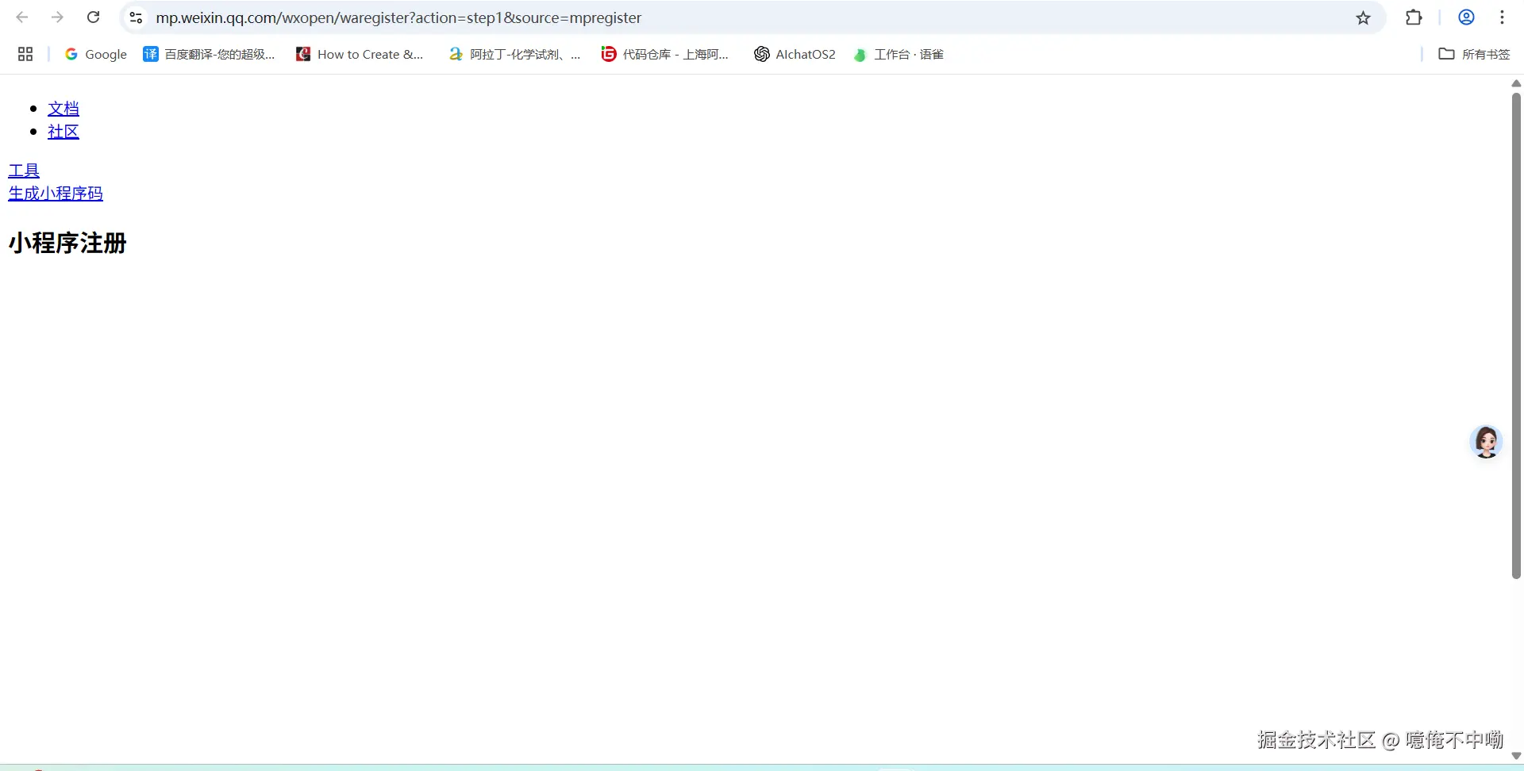This screenshot has height=771, width=1524.
Task: Click the browser back arrow
Action: coord(22,17)
